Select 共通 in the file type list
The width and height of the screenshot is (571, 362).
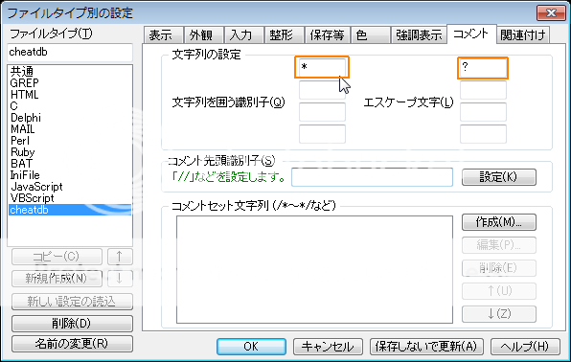coord(70,71)
